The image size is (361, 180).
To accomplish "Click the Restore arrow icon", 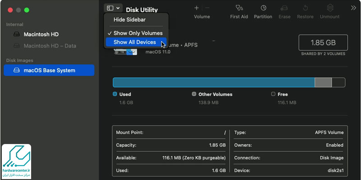I will (305, 8).
